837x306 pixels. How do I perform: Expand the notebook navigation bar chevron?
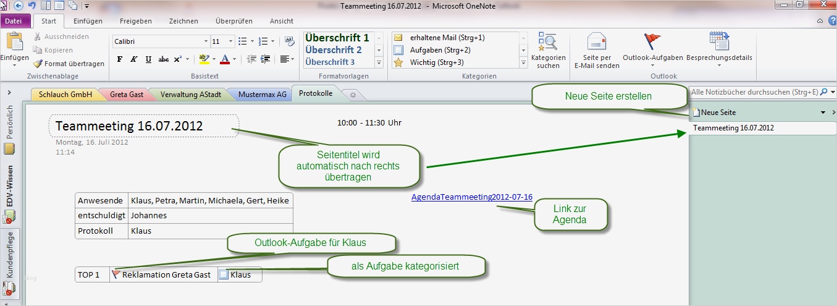pyautogui.click(x=9, y=92)
